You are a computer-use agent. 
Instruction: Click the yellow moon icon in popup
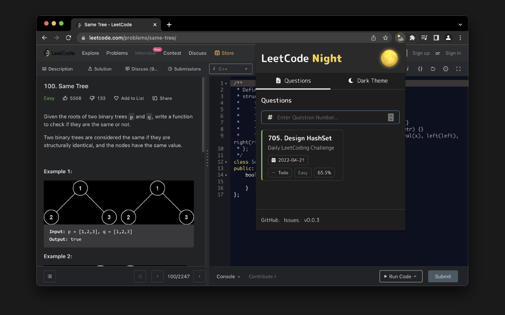pyautogui.click(x=389, y=58)
